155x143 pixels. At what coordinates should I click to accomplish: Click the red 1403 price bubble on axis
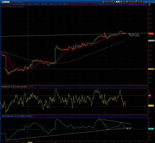151,34
